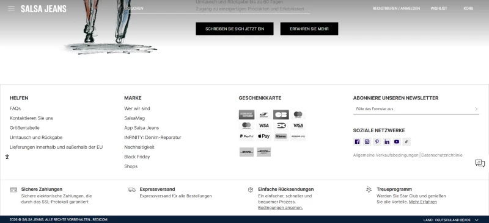Screen dimensions: 489x223
Task: Submit newsletter form with arrow
Action: click(476, 109)
